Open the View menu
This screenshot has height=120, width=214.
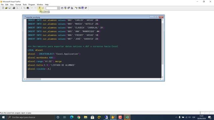click(x=12, y=5)
